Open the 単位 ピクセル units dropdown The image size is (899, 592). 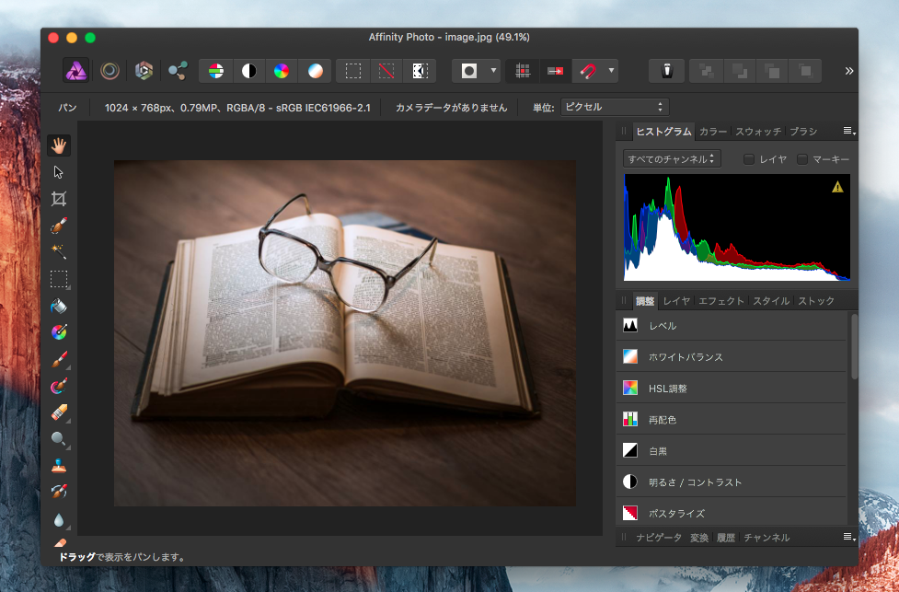point(614,107)
